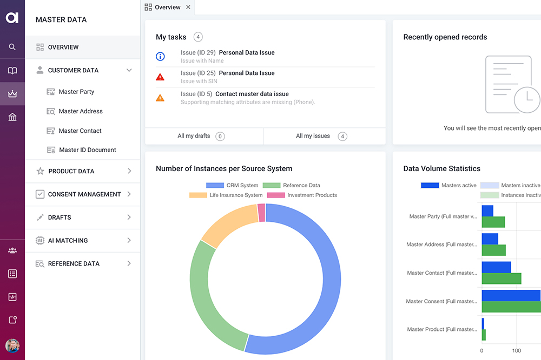Toggle Masters active legend entry
The image size is (541, 360).
(448, 185)
